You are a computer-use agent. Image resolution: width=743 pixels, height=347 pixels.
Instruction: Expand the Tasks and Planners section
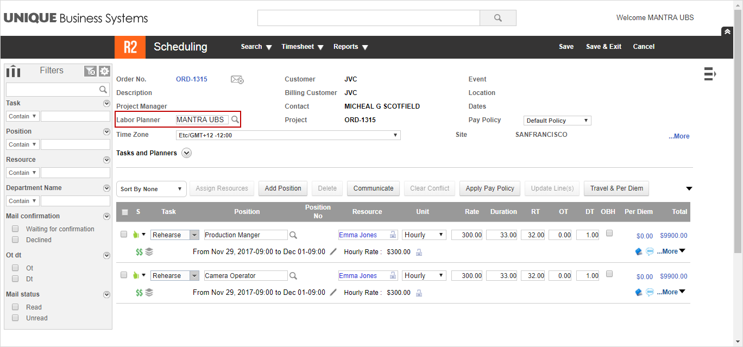pos(187,153)
